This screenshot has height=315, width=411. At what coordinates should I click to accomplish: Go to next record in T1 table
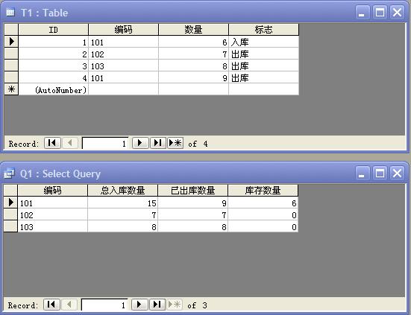click(x=140, y=143)
